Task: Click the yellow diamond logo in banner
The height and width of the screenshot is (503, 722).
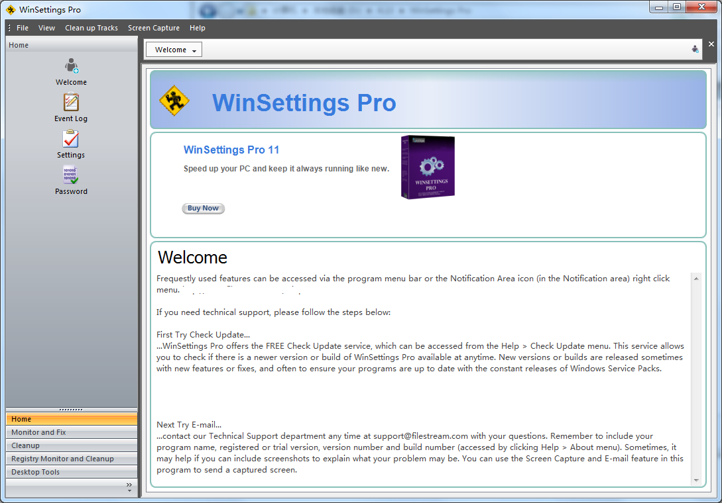Action: pyautogui.click(x=174, y=101)
